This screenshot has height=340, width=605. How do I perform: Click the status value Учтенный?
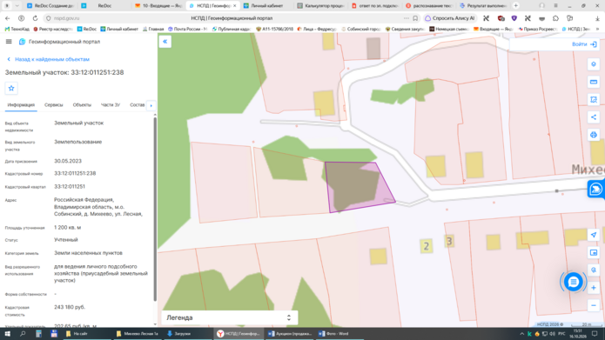coord(66,240)
